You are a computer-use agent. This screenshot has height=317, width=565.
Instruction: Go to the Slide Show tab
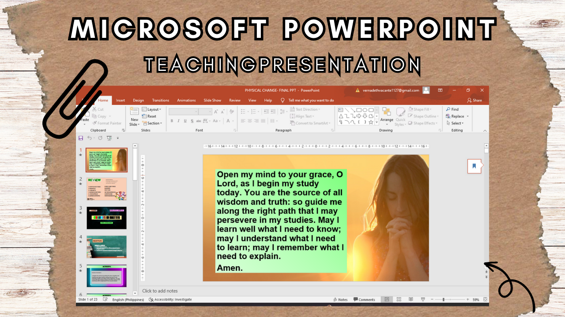pyautogui.click(x=212, y=100)
